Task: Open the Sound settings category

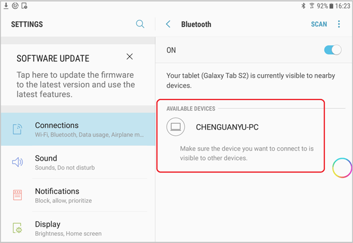Action: [78, 162]
